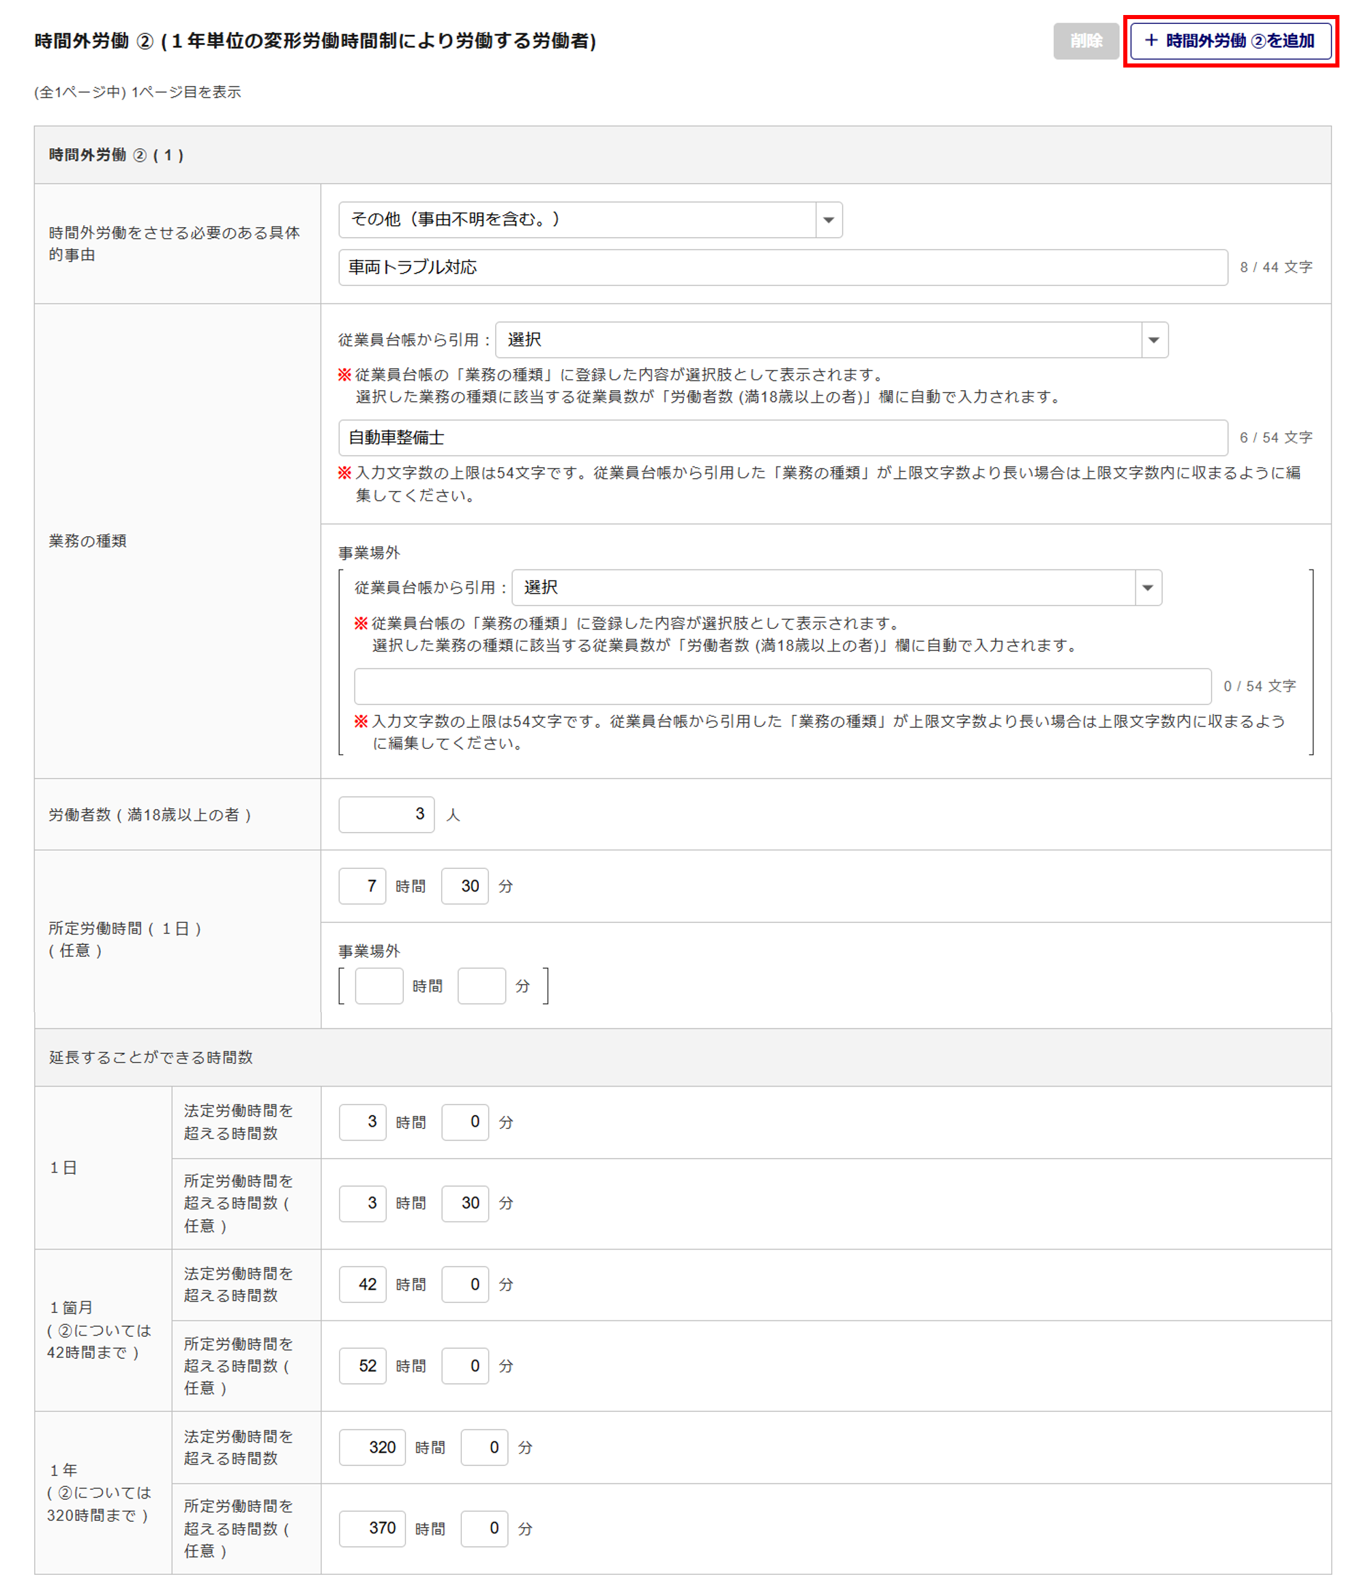Expand the 事業場外 従業員台帳から引用 dropdown

click(836, 588)
